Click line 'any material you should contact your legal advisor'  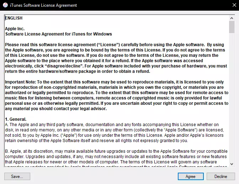coord(56,109)
